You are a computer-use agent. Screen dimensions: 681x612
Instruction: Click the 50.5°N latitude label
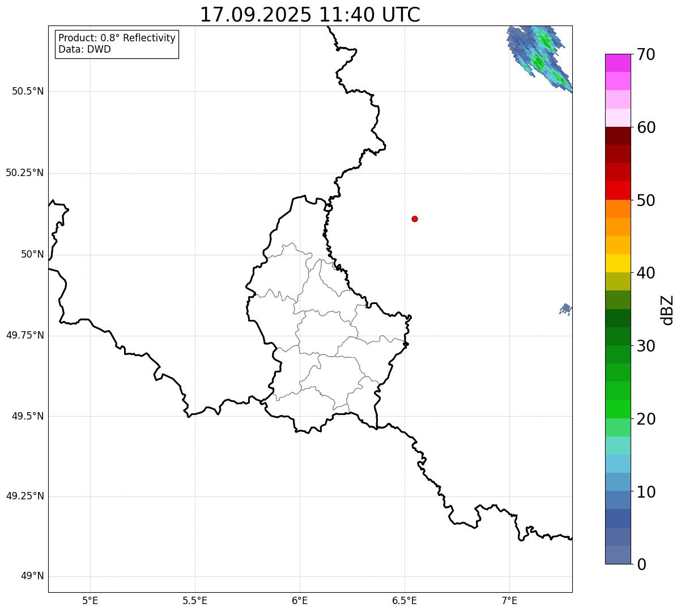[28, 91]
